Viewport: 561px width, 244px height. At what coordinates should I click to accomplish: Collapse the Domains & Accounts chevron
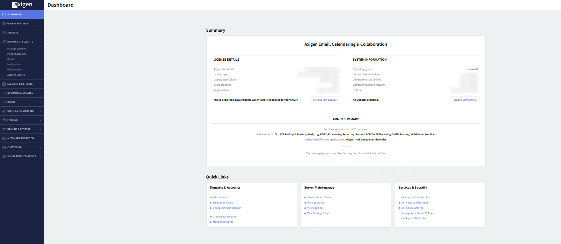pyautogui.click(x=40, y=42)
